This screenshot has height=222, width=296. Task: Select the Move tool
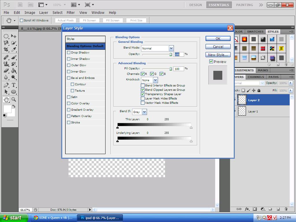[x=13, y=36]
